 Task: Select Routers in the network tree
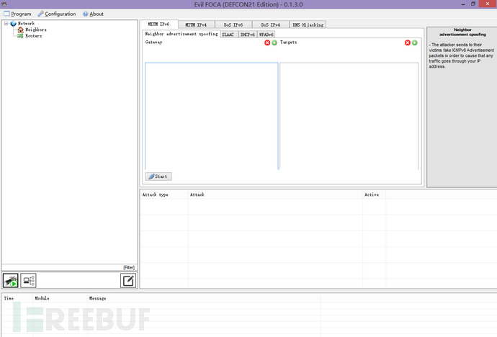[34, 36]
